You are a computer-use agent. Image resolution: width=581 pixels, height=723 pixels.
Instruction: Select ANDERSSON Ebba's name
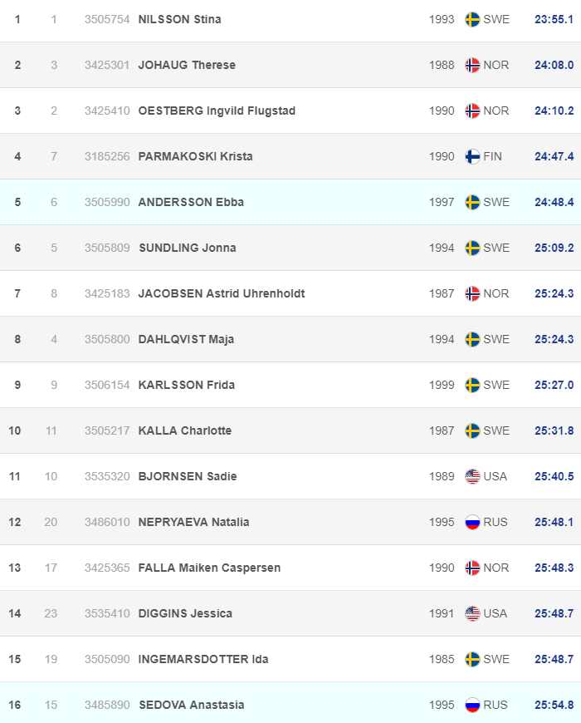pos(191,202)
